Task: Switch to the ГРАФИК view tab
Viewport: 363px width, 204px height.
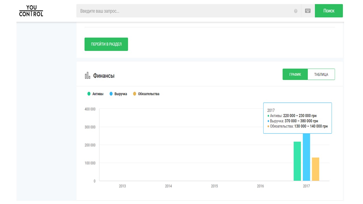Action: [295, 75]
